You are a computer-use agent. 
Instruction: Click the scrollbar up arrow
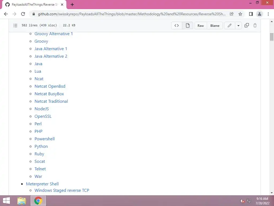272,21
